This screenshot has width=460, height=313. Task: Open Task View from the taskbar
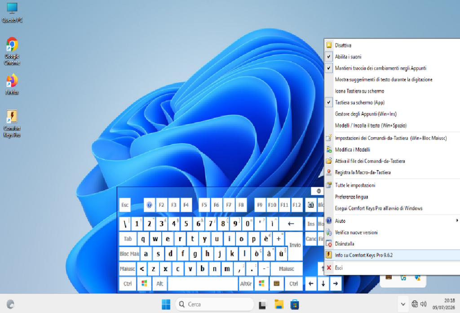pyautogui.click(x=262, y=305)
